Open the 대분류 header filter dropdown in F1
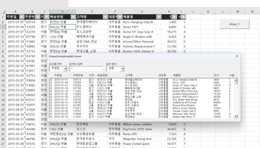 120,17
